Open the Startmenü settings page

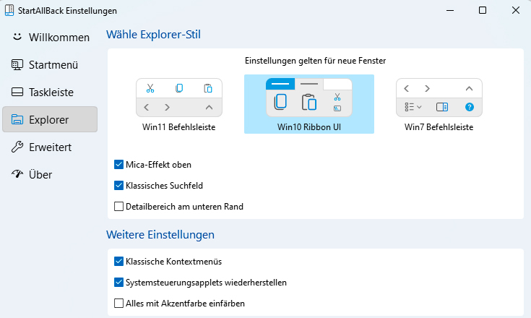[50, 64]
